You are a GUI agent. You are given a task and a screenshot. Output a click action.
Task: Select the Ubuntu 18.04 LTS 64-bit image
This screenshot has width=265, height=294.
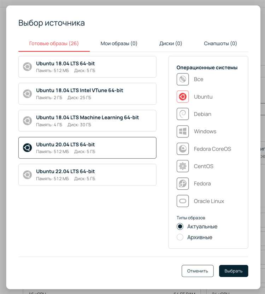87,67
